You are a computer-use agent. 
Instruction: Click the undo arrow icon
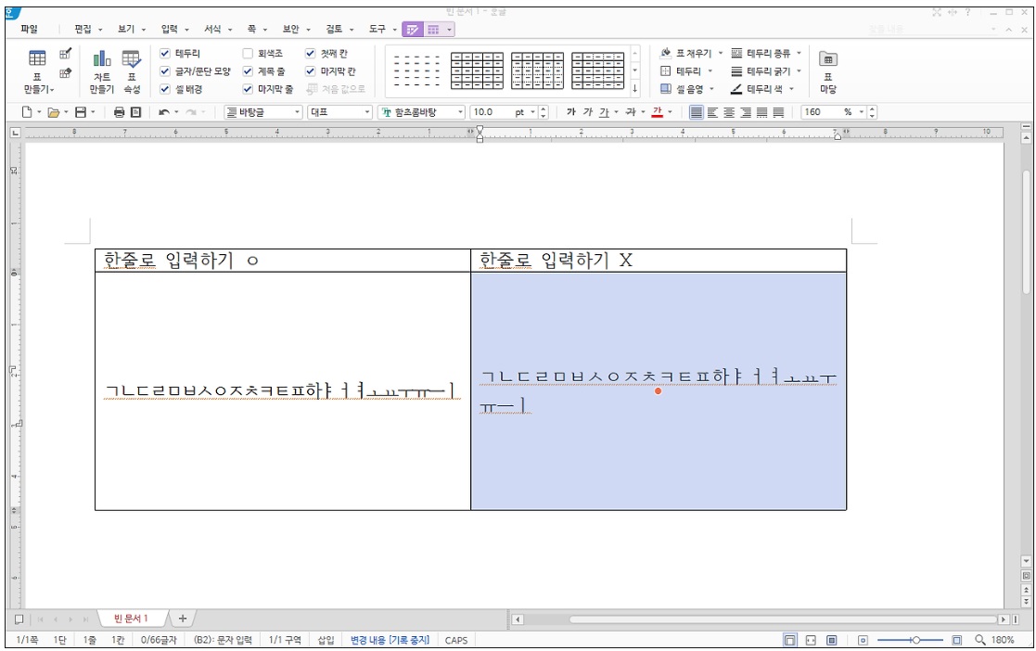click(x=164, y=112)
